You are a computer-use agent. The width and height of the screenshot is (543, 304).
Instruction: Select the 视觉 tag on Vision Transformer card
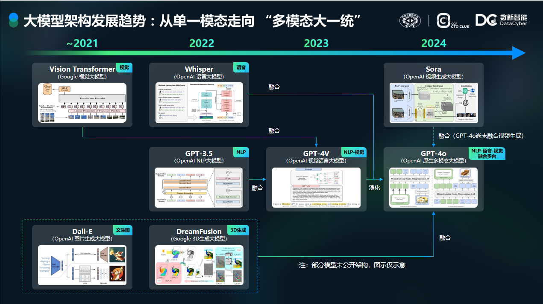[124, 68]
